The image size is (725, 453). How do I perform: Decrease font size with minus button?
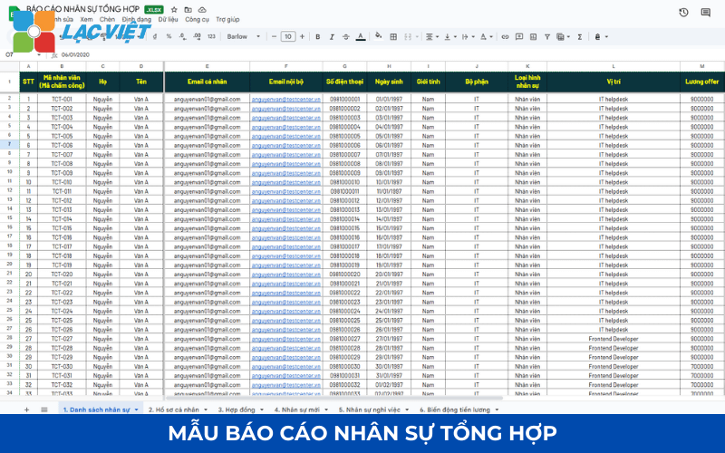(274, 36)
